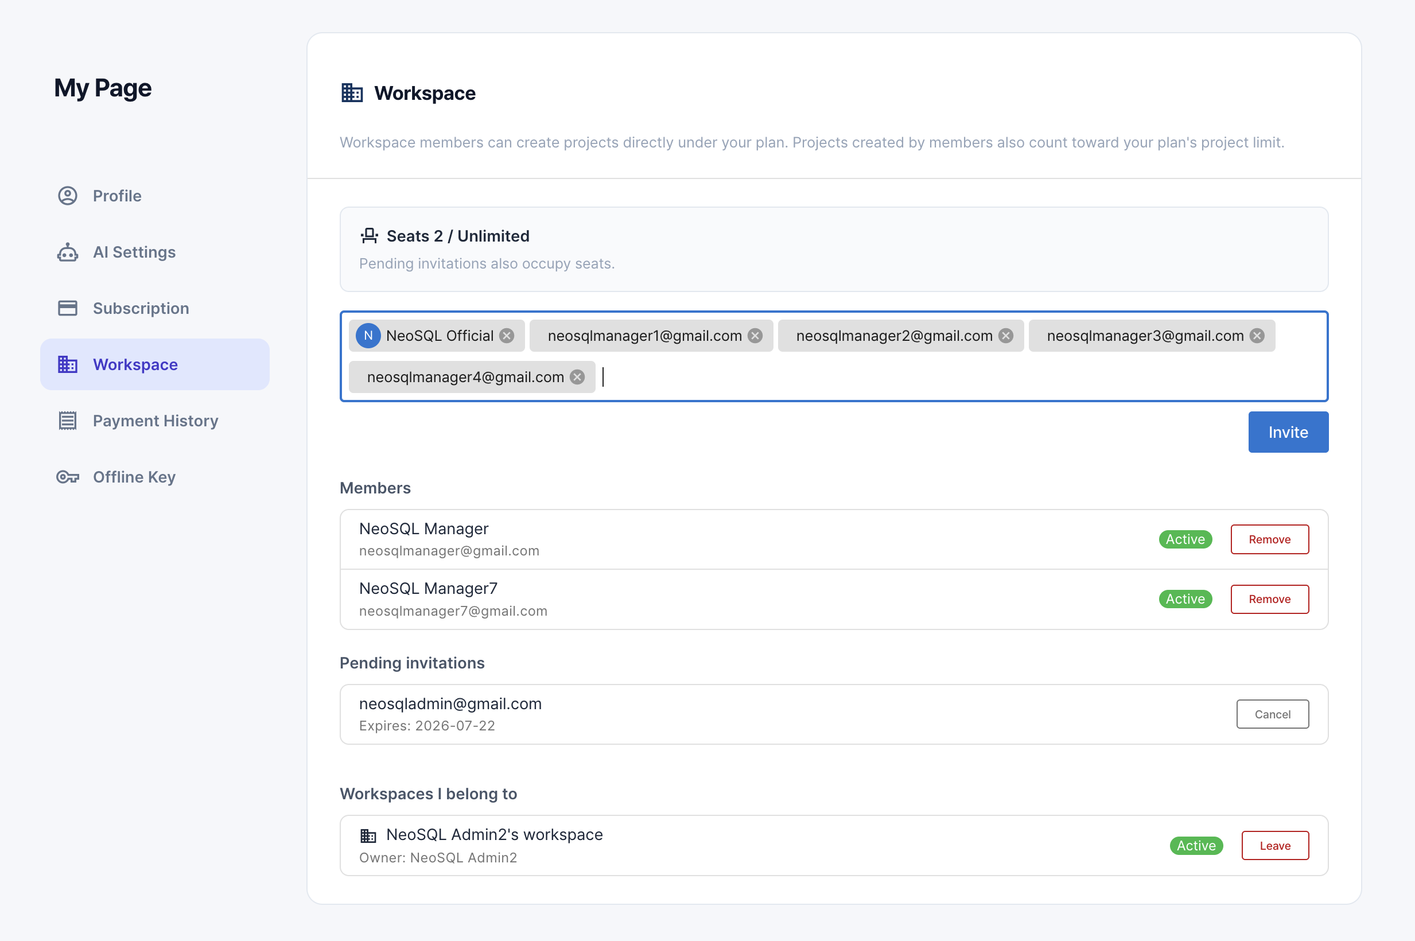Image resolution: width=1415 pixels, height=941 pixels.
Task: Click the neosqlmanager2@gmail.com chip text
Action: 895,336
